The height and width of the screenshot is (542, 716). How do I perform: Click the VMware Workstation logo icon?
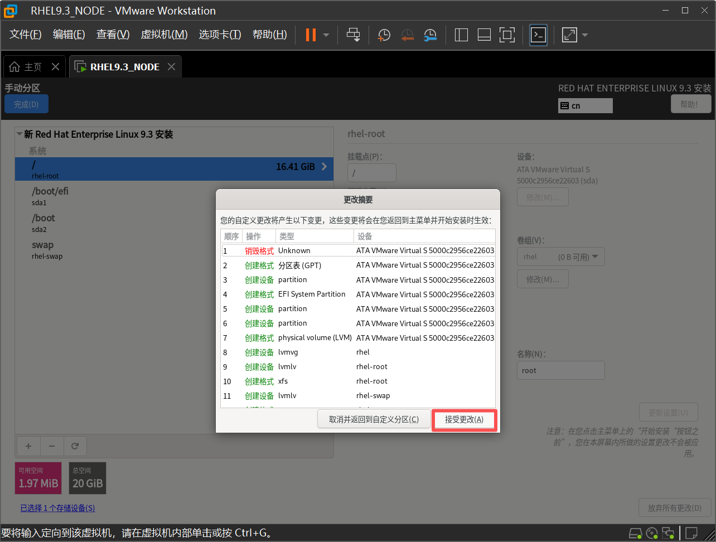[x=11, y=11]
